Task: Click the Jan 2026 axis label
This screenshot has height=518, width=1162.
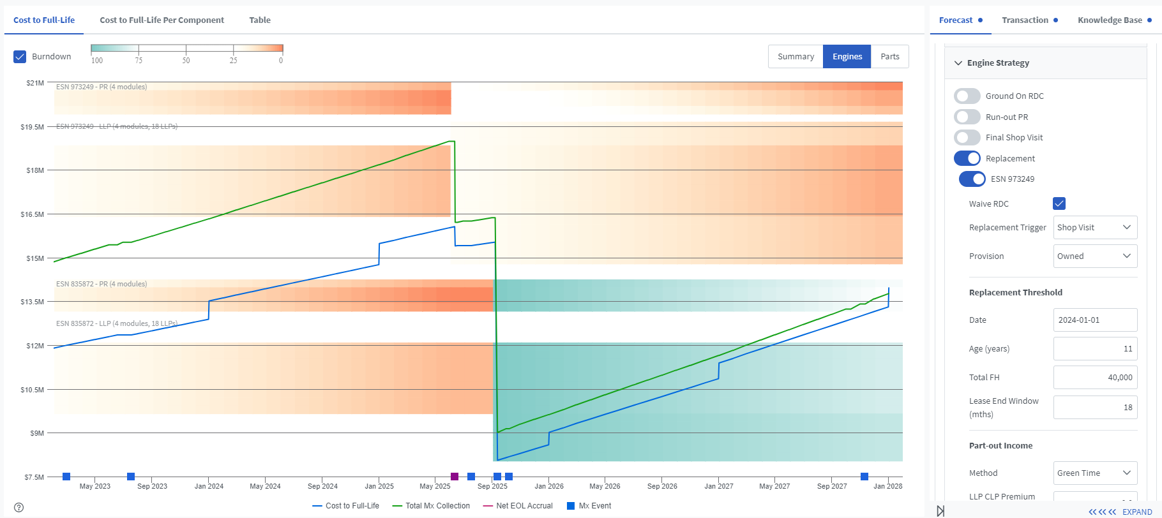Action: [549, 486]
